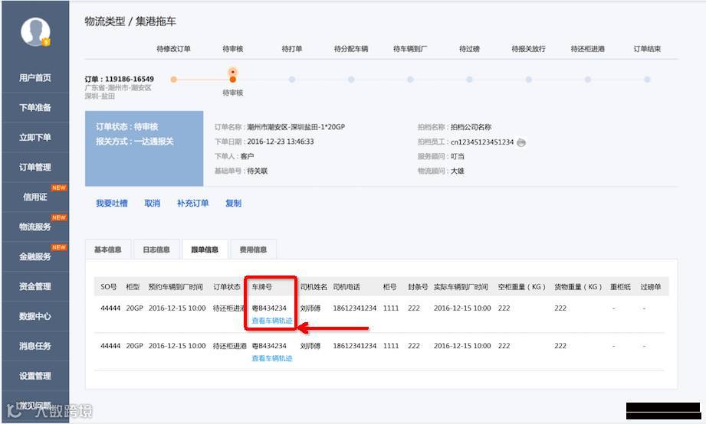Open 用户首页 in the sidebar
The width and height of the screenshot is (706, 424).
(35, 78)
